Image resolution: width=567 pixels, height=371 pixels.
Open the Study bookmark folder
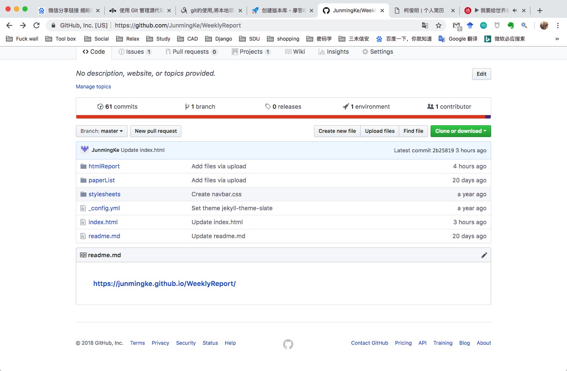(x=158, y=38)
